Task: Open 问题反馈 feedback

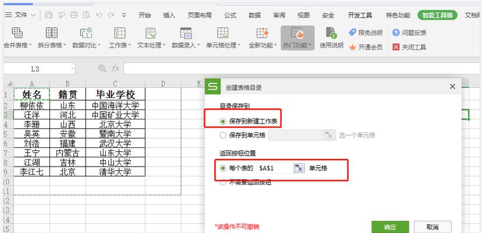Action: tap(409, 33)
